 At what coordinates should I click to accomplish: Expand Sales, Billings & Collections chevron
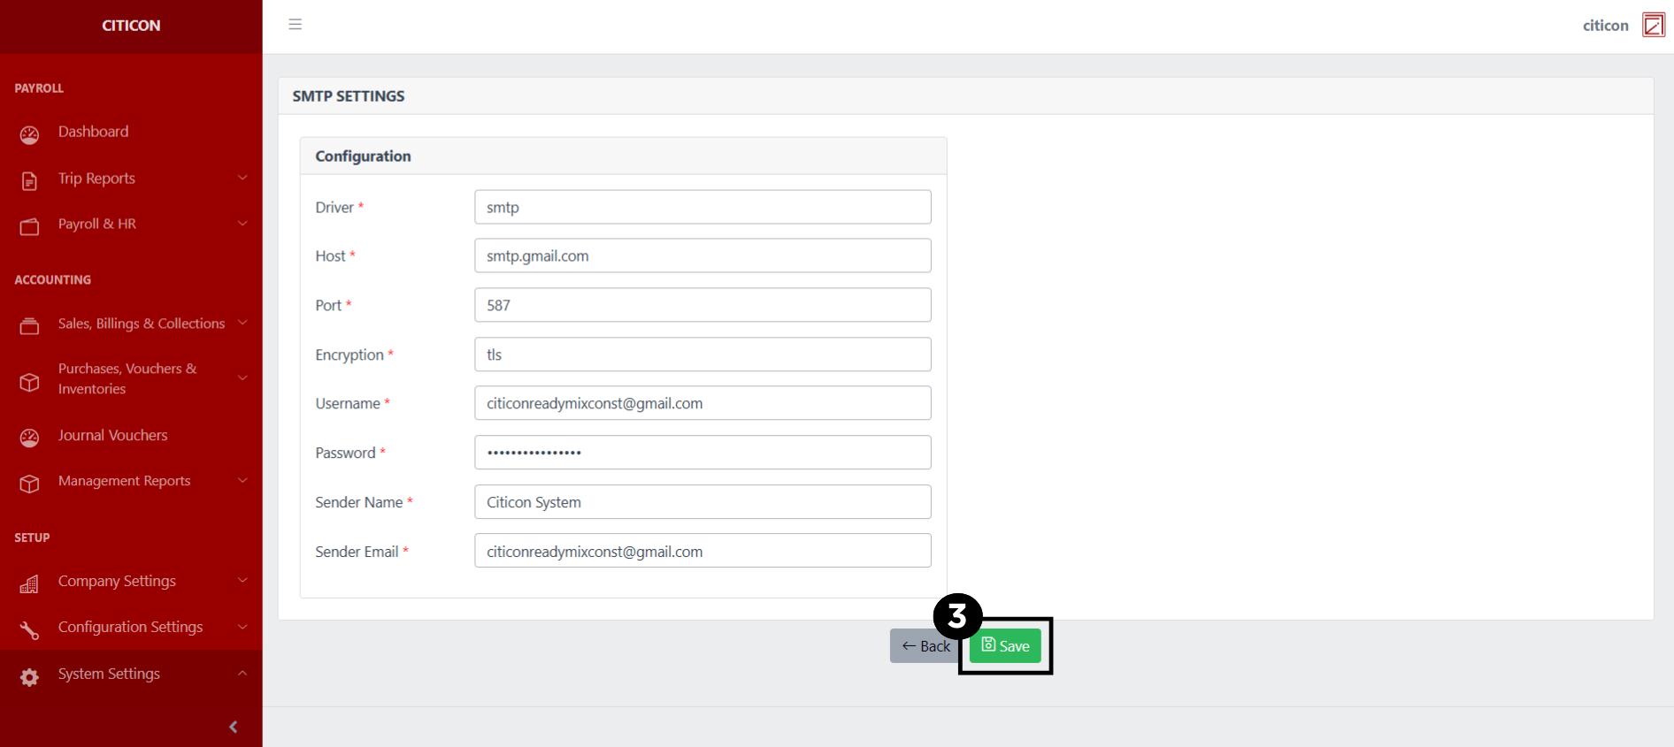[x=242, y=323]
